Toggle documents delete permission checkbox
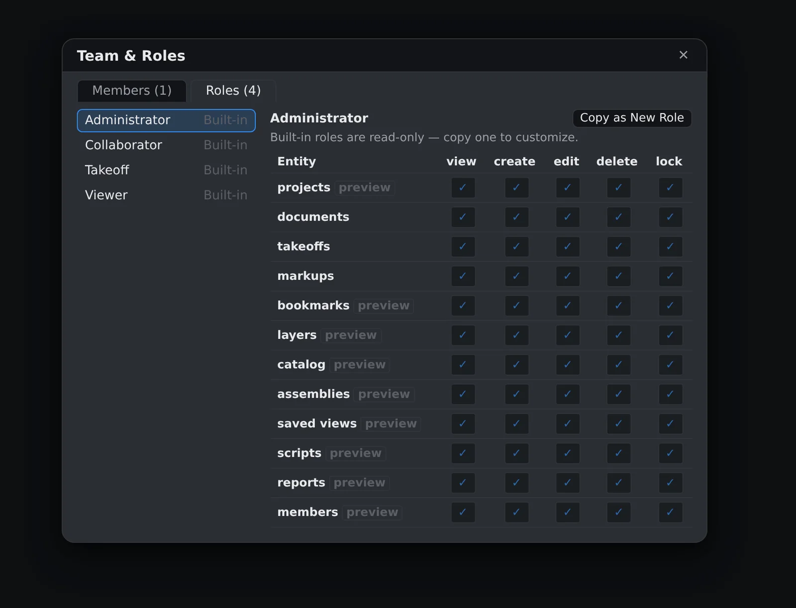 click(619, 217)
